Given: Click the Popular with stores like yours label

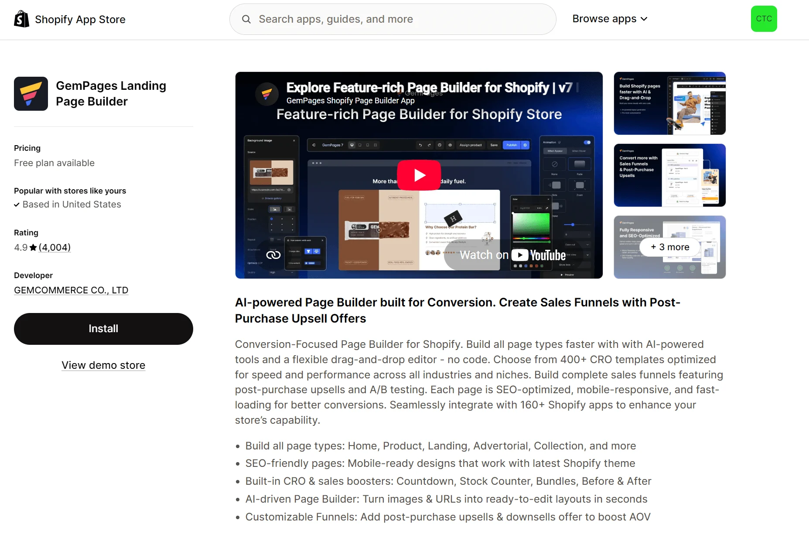Looking at the screenshot, I should 70,191.
